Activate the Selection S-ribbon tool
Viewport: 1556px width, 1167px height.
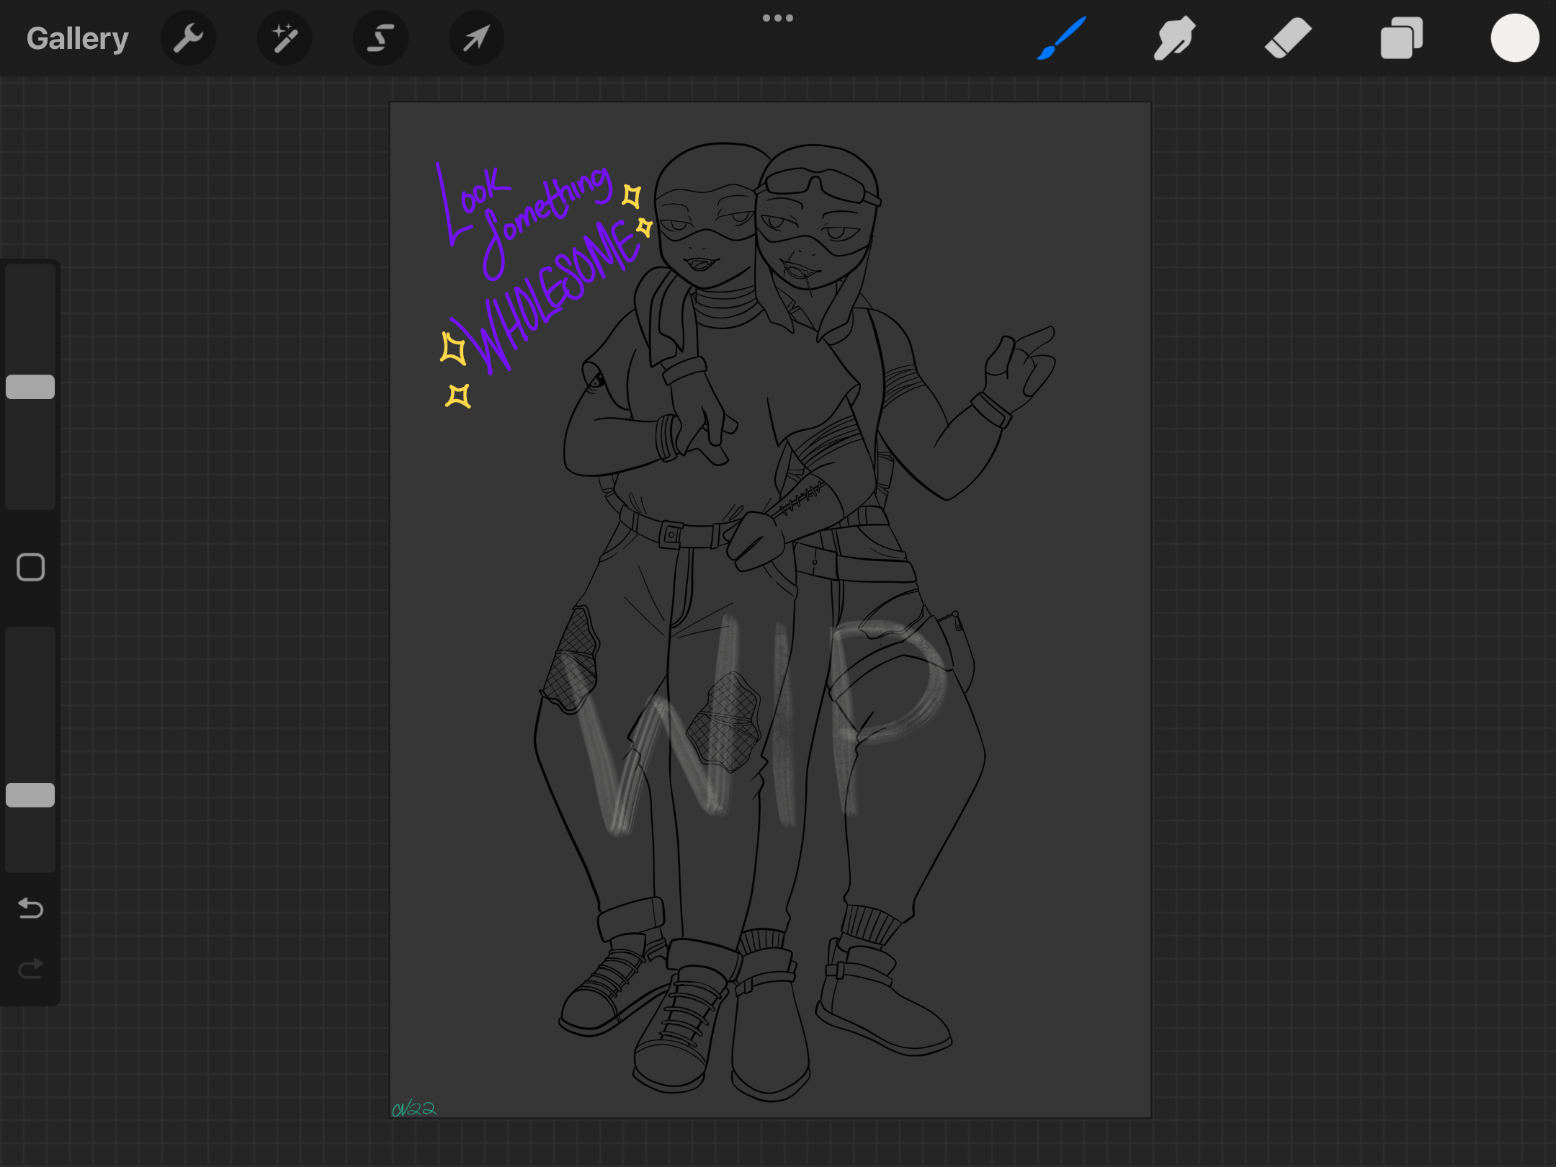pos(380,38)
